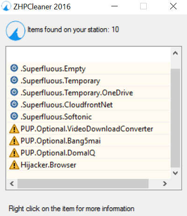This screenshot has height=216, width=187.
Task: Click the icon beside .Superfluous.Empty
Action: pos(14,68)
